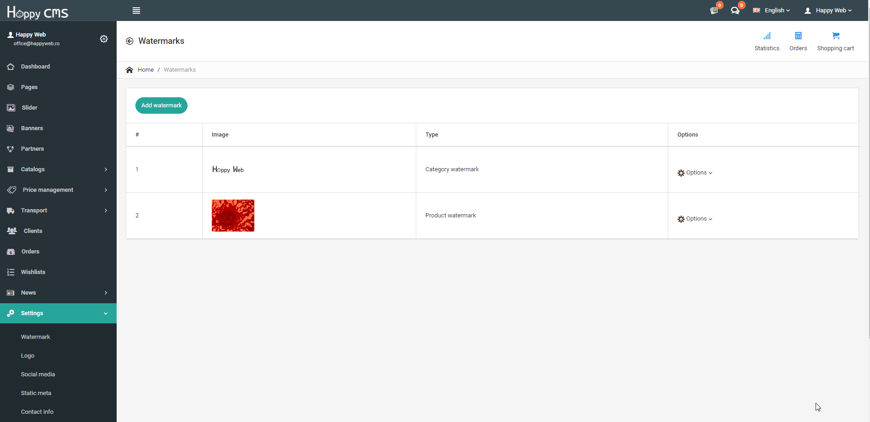
Task: Expand the Transport submenu chevron
Action: tap(106, 211)
